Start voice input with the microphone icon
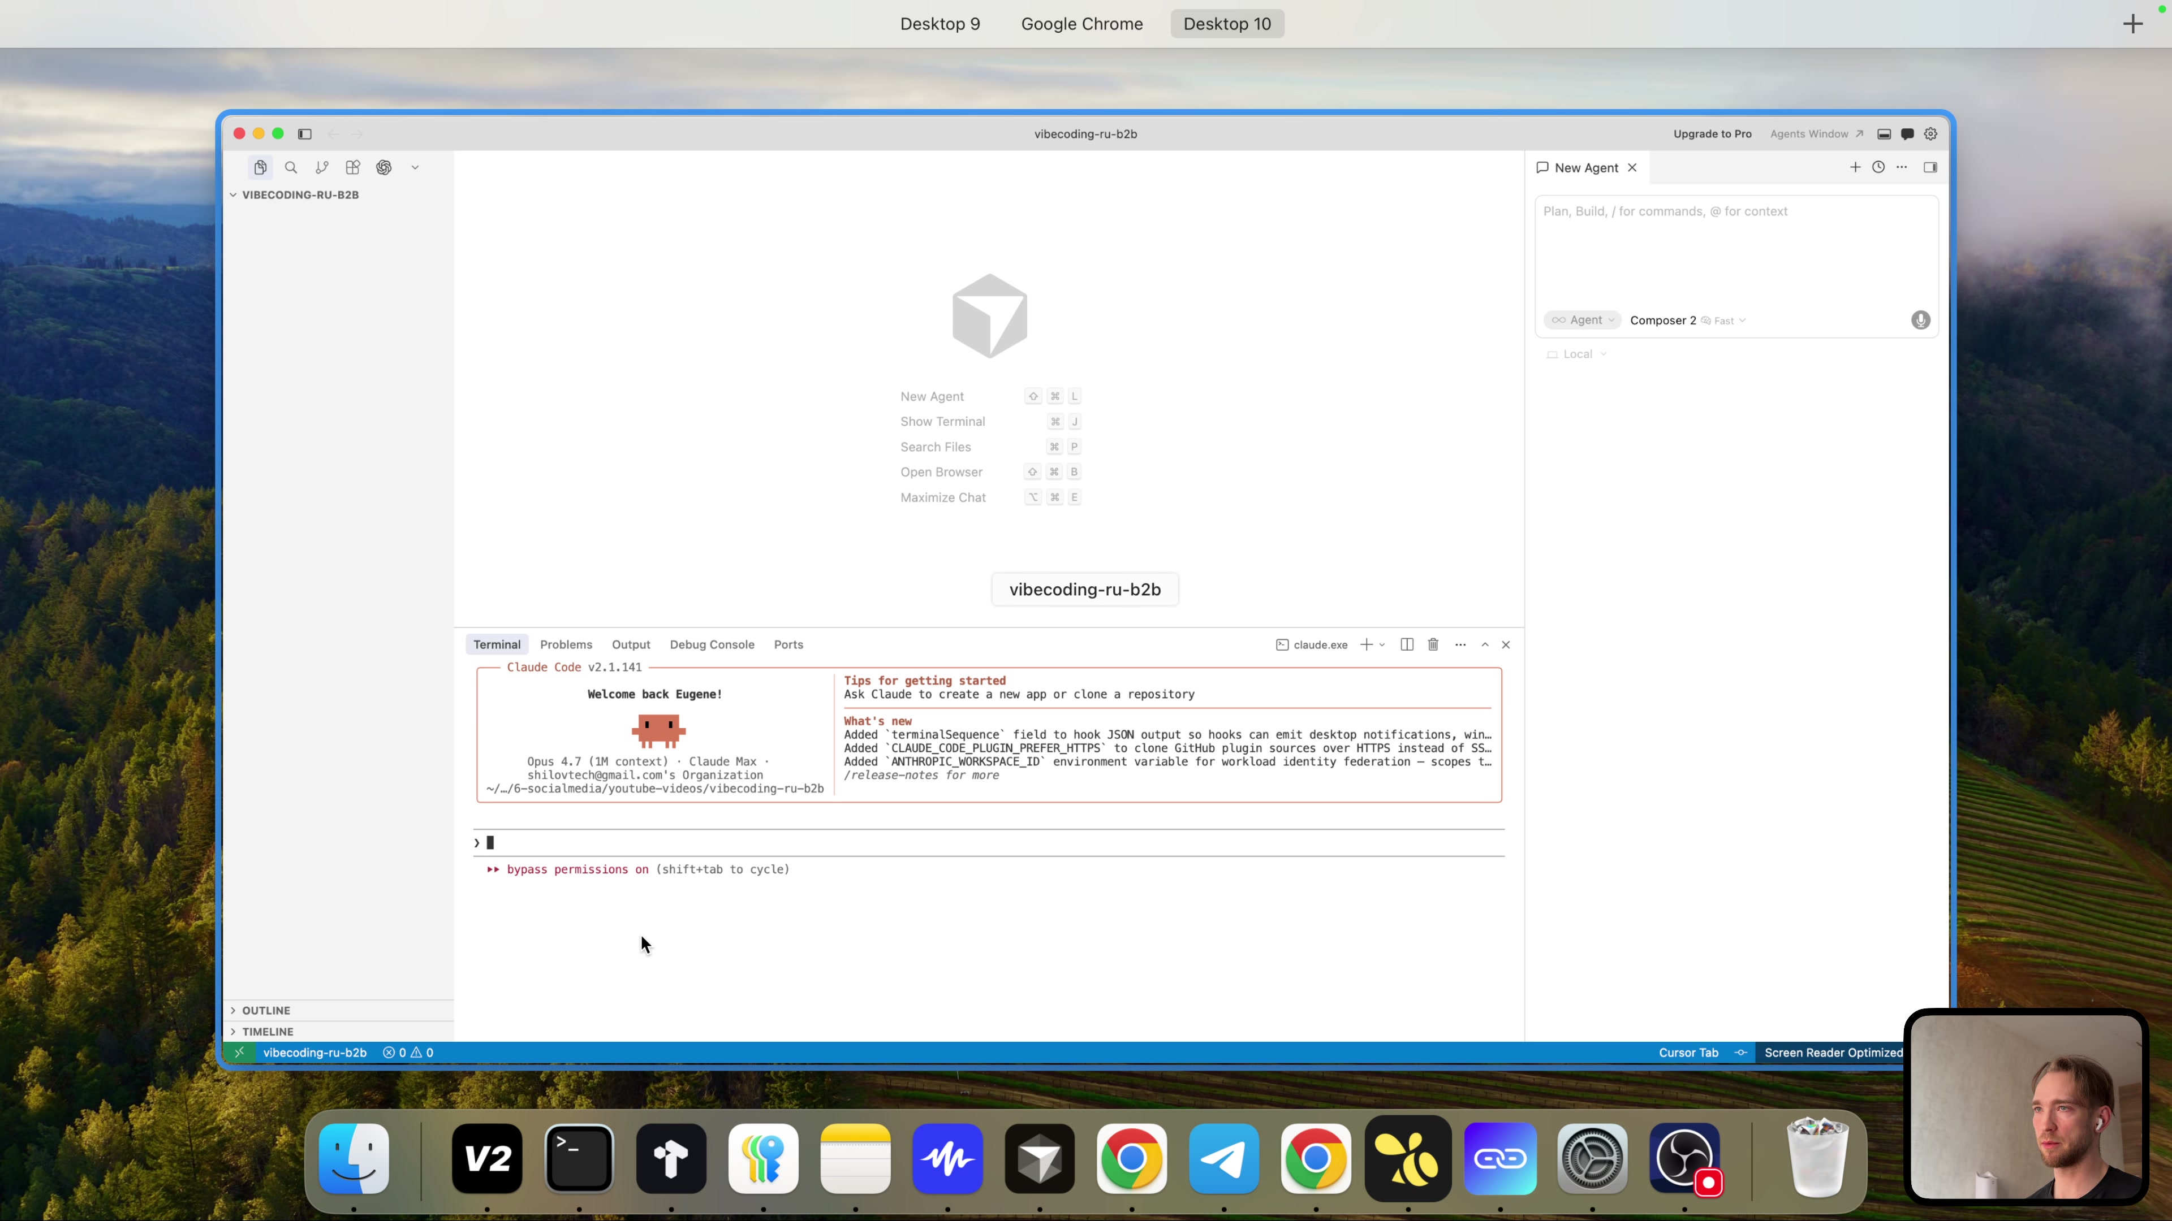 point(1920,320)
